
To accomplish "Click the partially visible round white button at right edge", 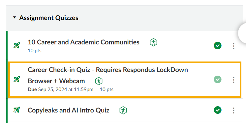I will point(242,33).
